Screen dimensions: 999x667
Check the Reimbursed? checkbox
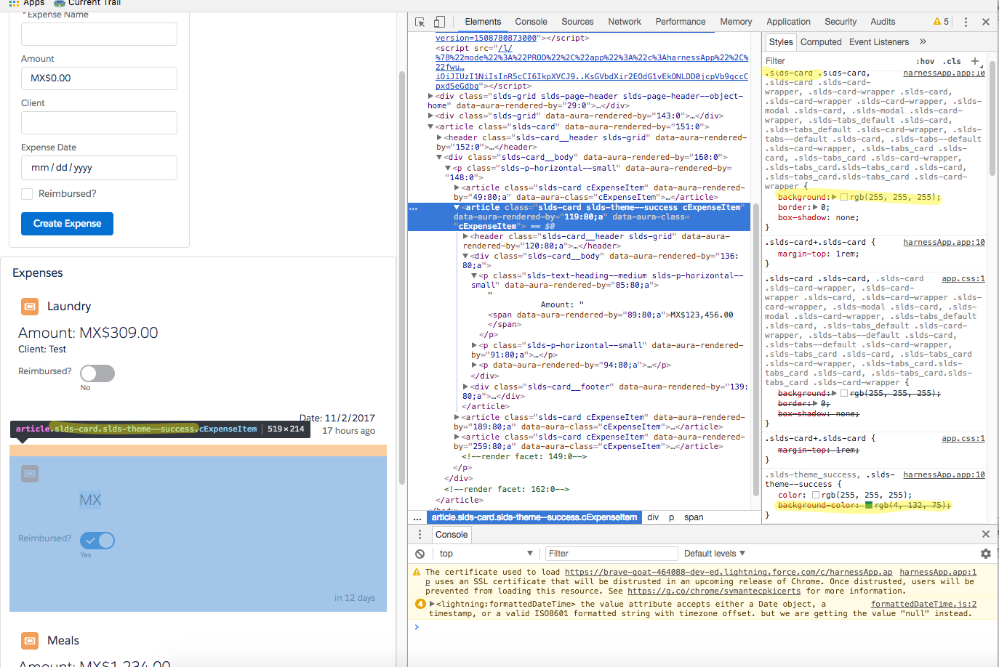(x=27, y=194)
